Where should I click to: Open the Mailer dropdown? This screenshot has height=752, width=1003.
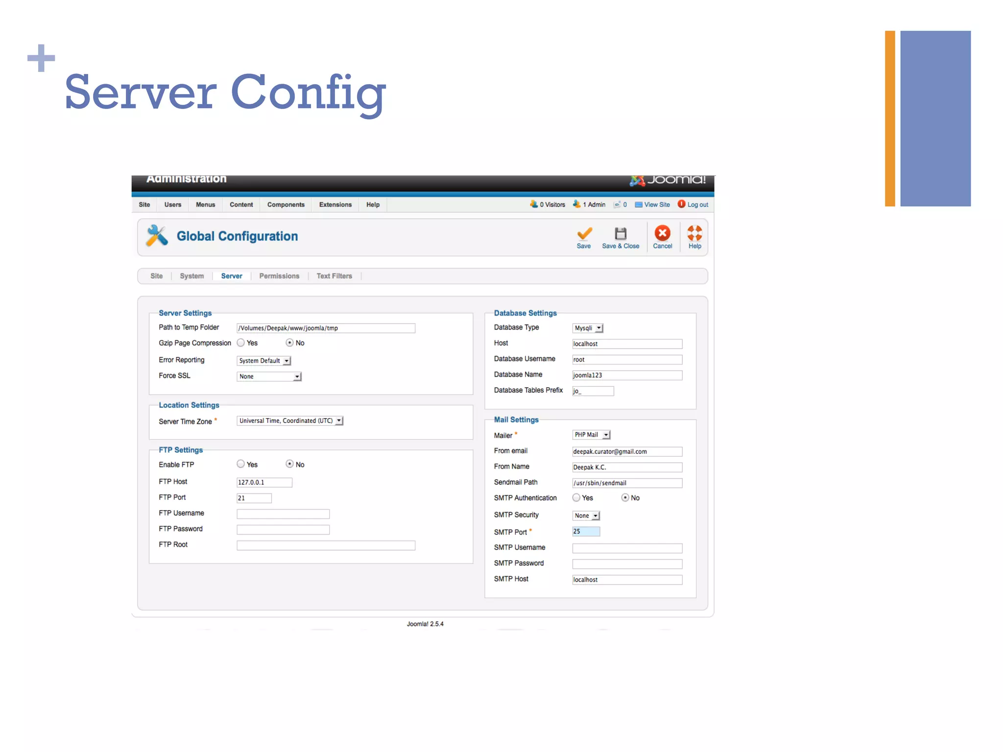pyautogui.click(x=591, y=435)
